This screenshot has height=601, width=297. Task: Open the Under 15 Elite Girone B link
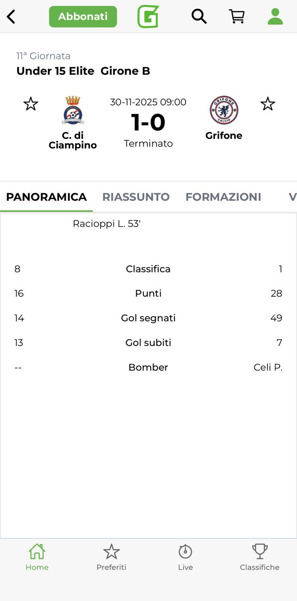point(83,71)
